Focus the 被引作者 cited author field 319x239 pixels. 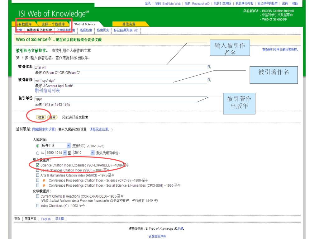pos(121,68)
